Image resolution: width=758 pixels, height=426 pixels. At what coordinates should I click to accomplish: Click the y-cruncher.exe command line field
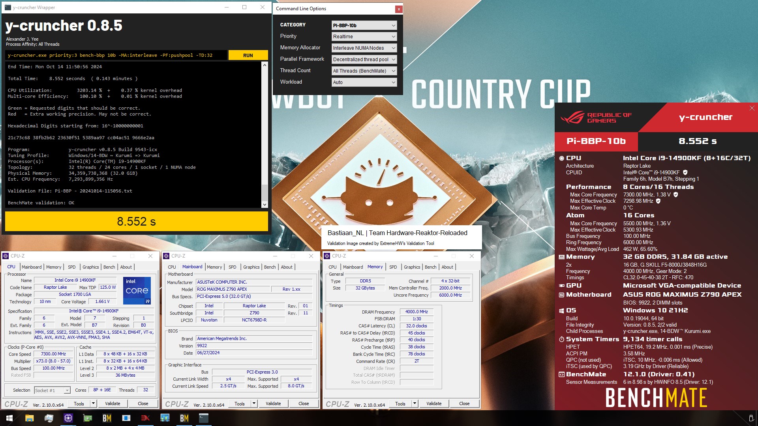click(x=116, y=55)
